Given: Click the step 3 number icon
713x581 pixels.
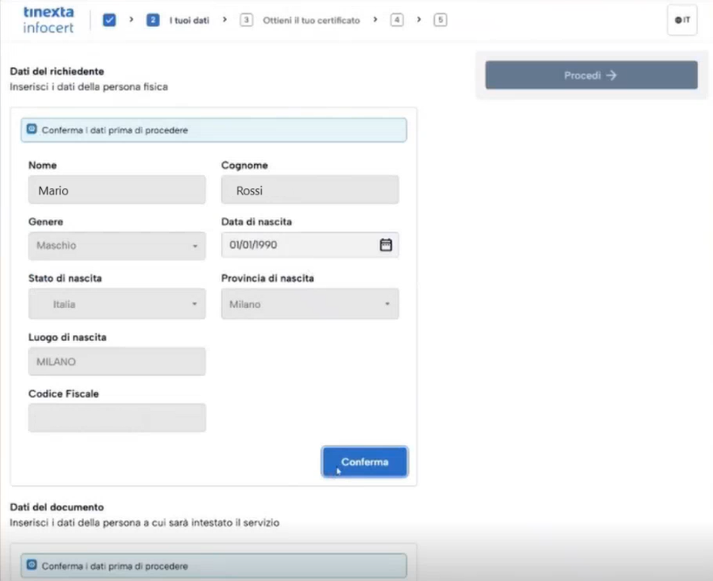Looking at the screenshot, I should pyautogui.click(x=246, y=20).
